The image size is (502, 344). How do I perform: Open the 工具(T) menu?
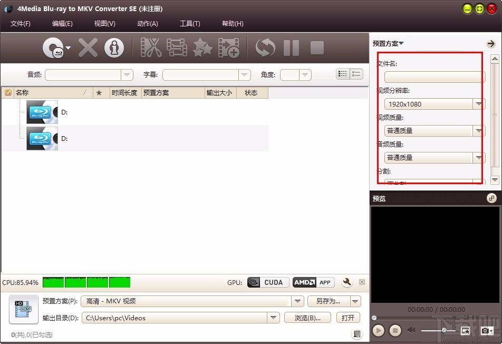tap(190, 23)
